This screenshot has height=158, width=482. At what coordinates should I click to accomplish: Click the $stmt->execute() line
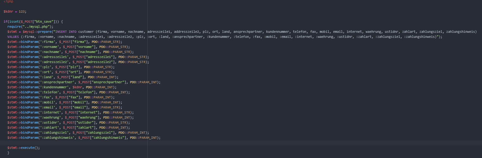23,148
